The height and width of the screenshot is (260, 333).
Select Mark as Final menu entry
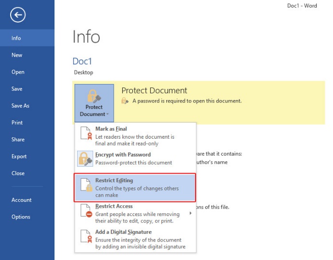(135, 136)
